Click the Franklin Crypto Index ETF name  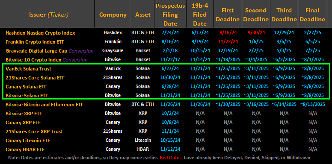(35, 42)
